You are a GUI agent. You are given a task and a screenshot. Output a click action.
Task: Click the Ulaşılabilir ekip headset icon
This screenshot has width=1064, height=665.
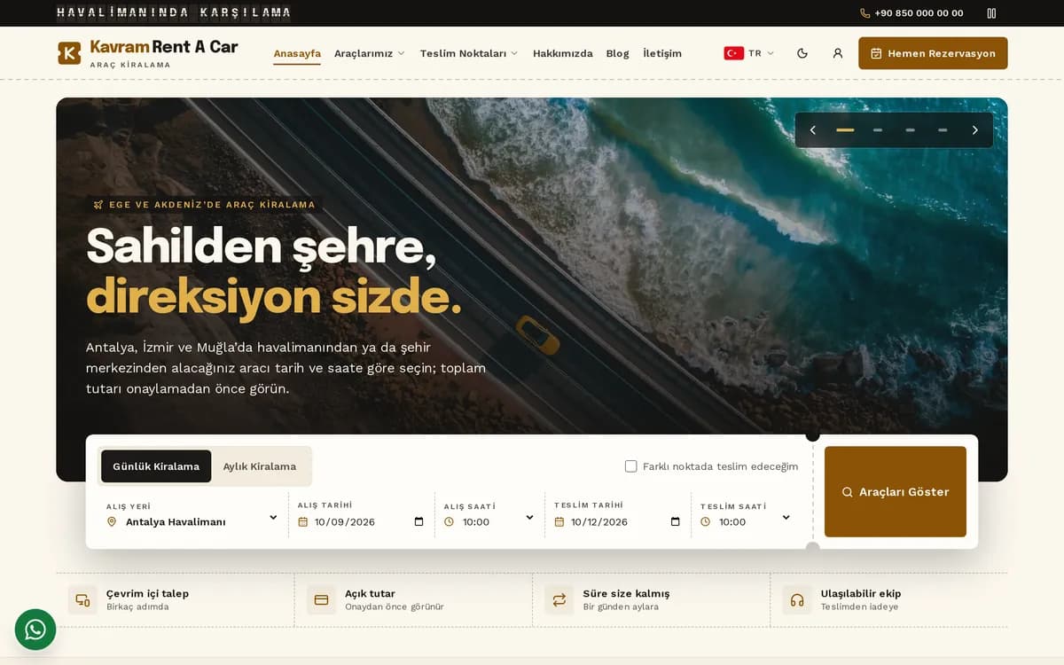[797, 600]
